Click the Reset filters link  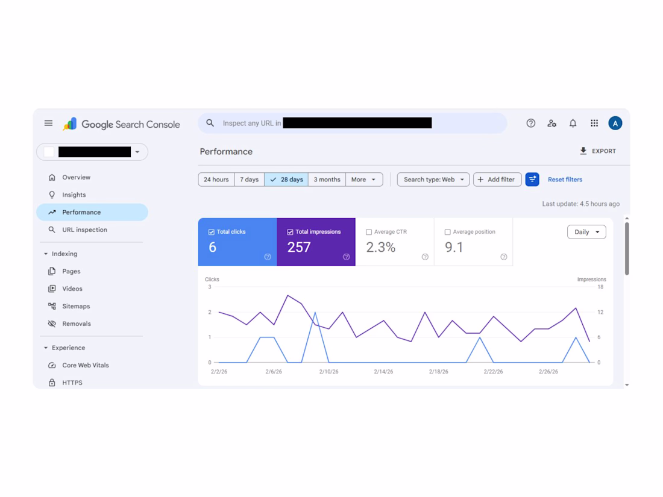565,179
